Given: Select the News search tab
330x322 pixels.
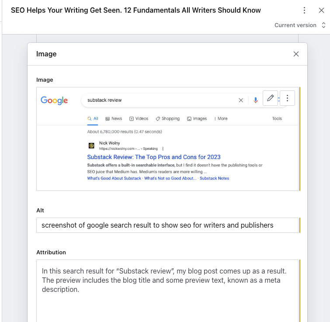Looking at the screenshot, I should pos(114,119).
